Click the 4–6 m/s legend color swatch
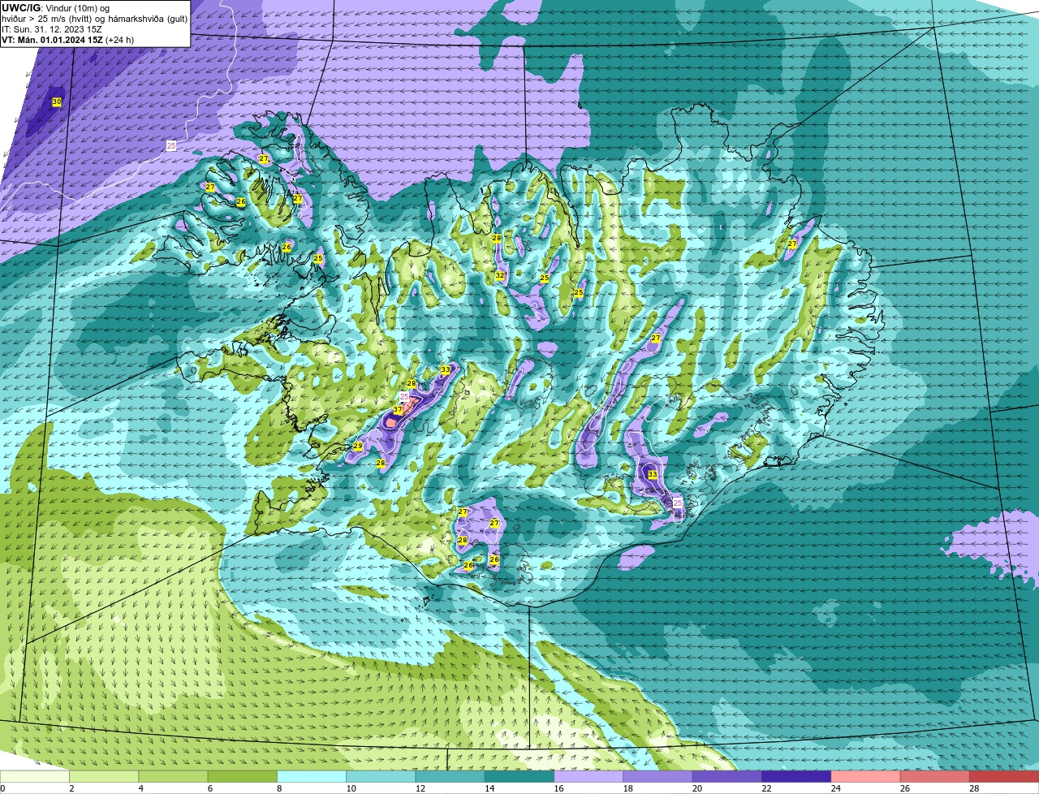The image size is (1039, 794). point(174,776)
